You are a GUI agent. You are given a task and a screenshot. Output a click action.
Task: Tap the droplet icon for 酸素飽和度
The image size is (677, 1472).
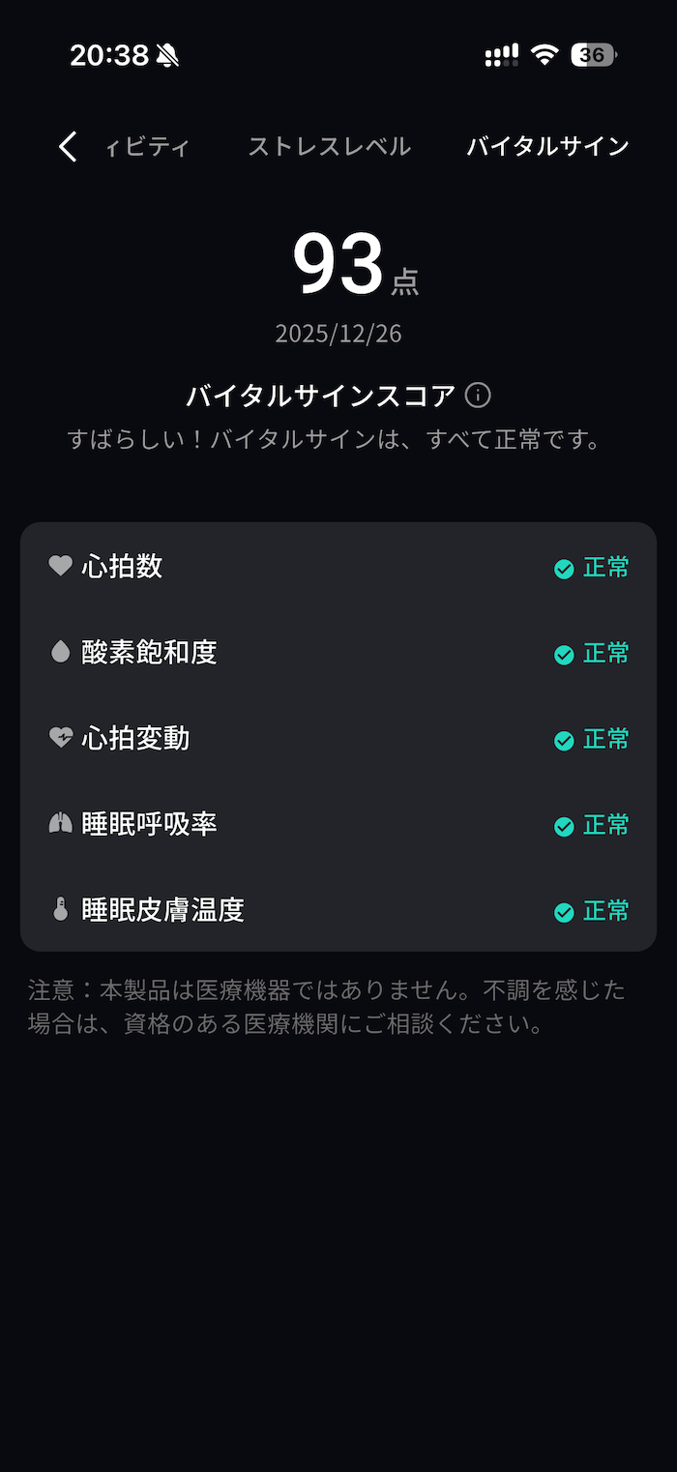click(61, 652)
